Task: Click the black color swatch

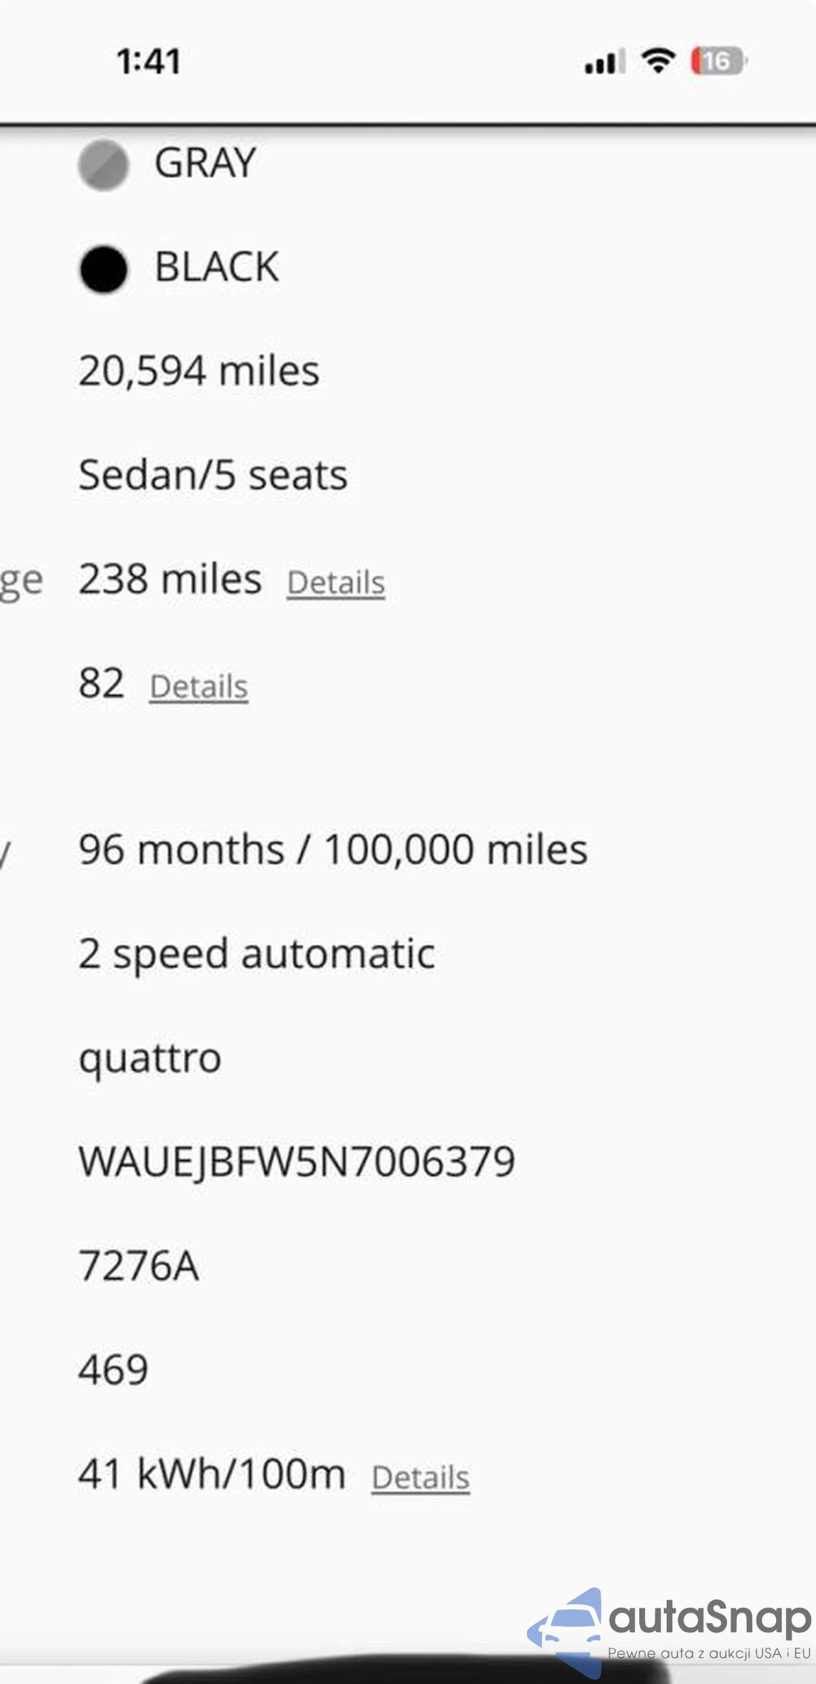Action: [x=103, y=269]
